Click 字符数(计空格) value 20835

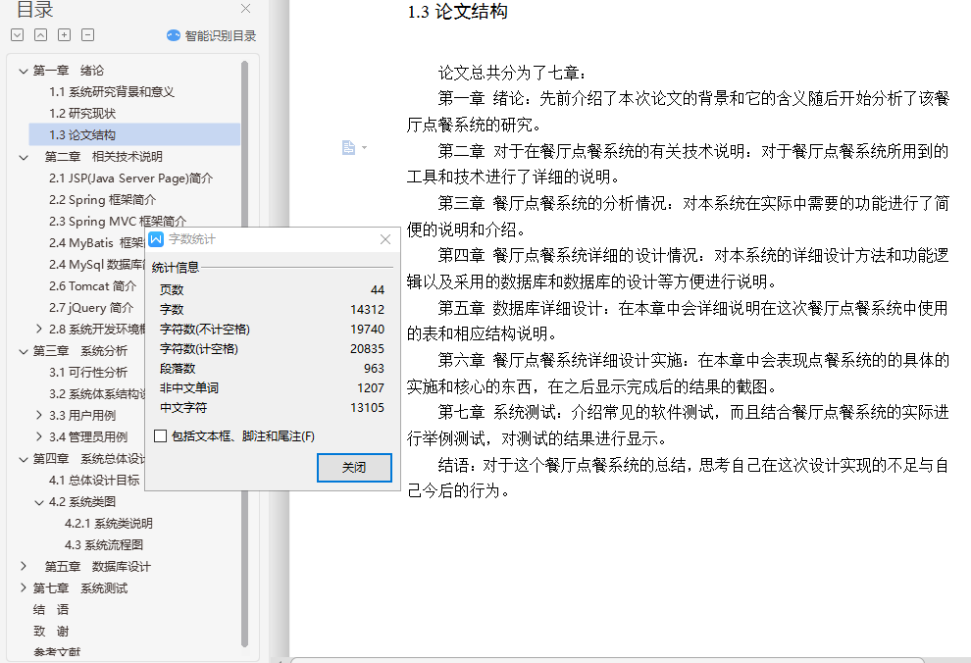click(367, 349)
